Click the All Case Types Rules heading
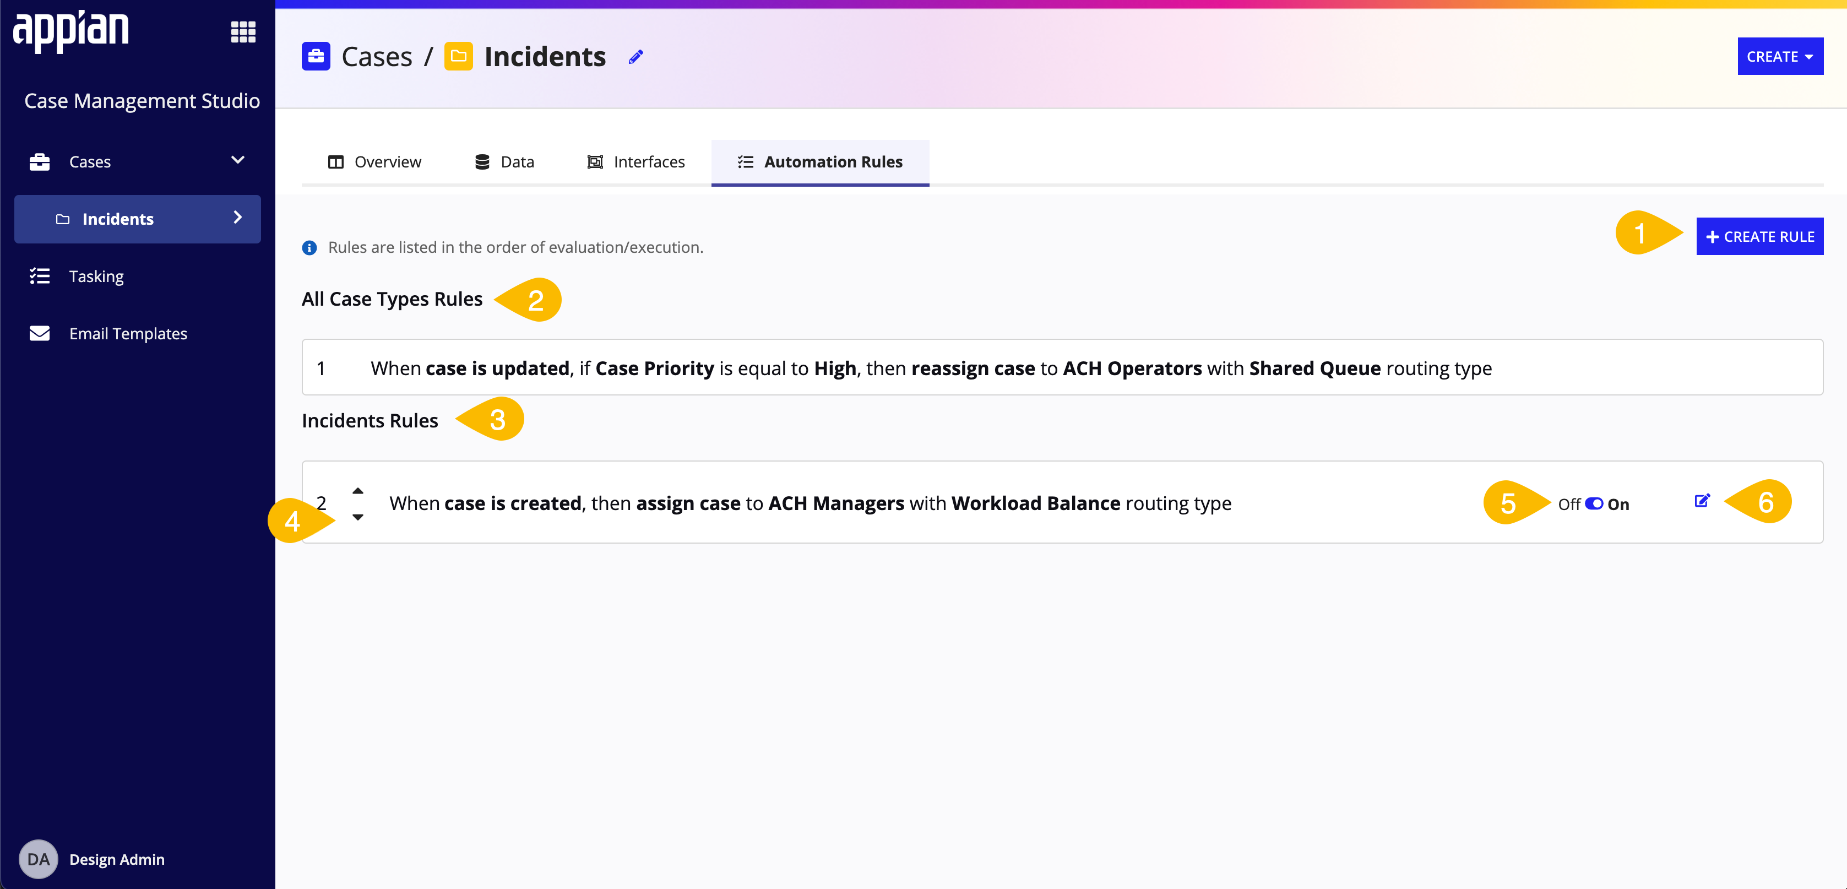 click(x=392, y=299)
